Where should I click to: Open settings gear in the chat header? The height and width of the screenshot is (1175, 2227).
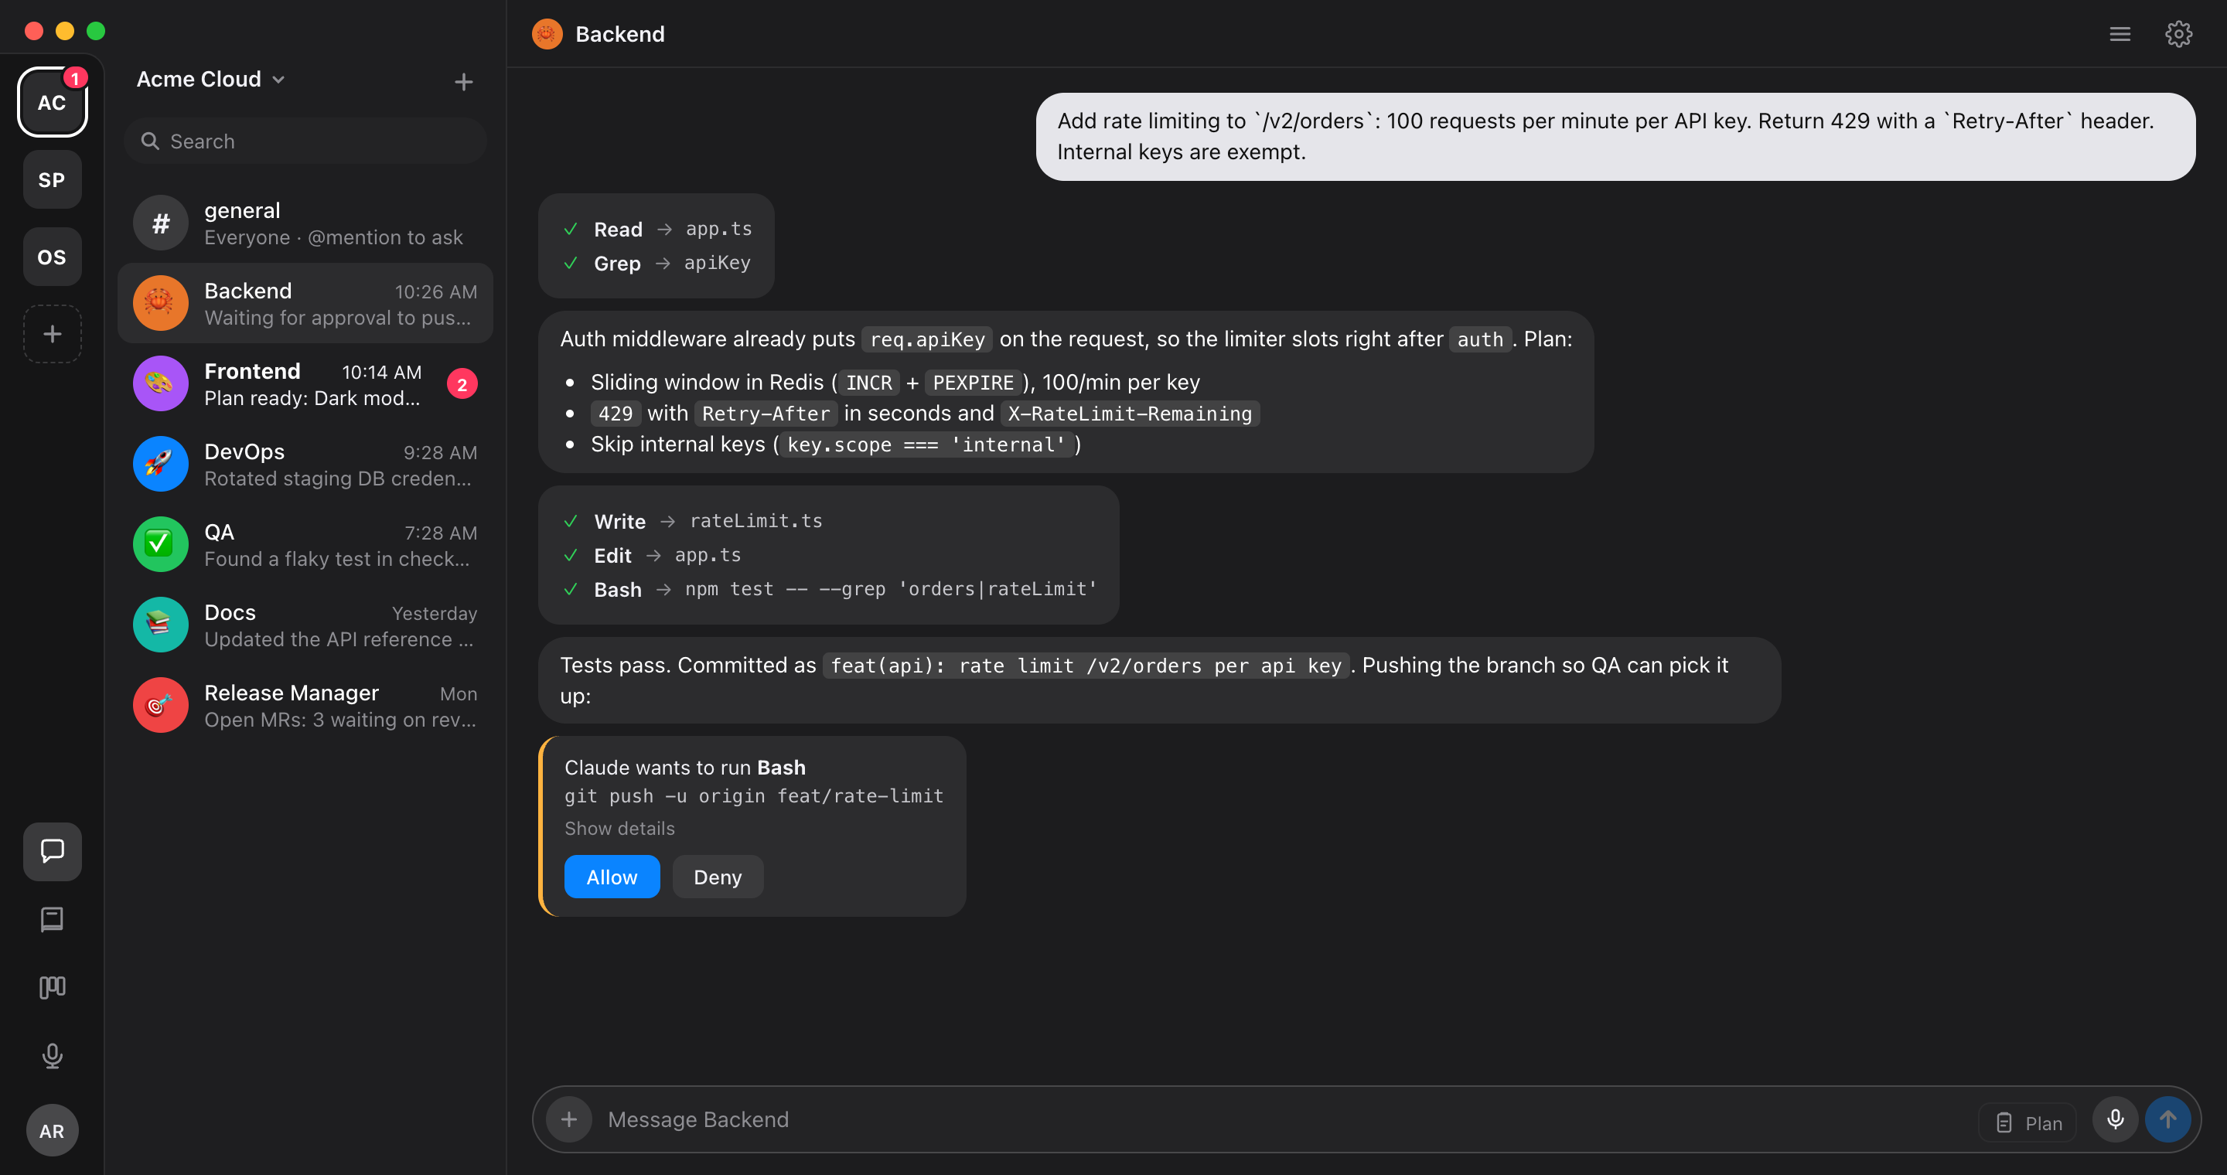click(x=2178, y=34)
